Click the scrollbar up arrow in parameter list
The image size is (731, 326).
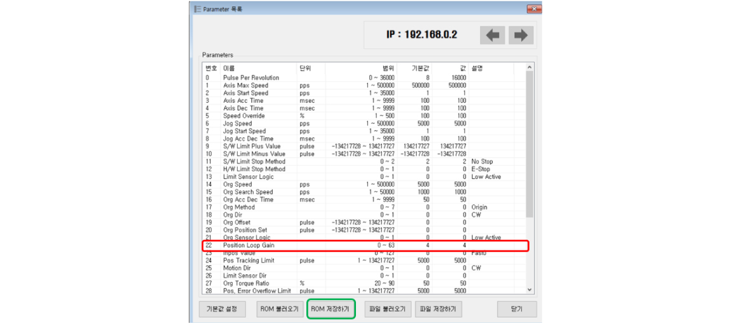529,68
